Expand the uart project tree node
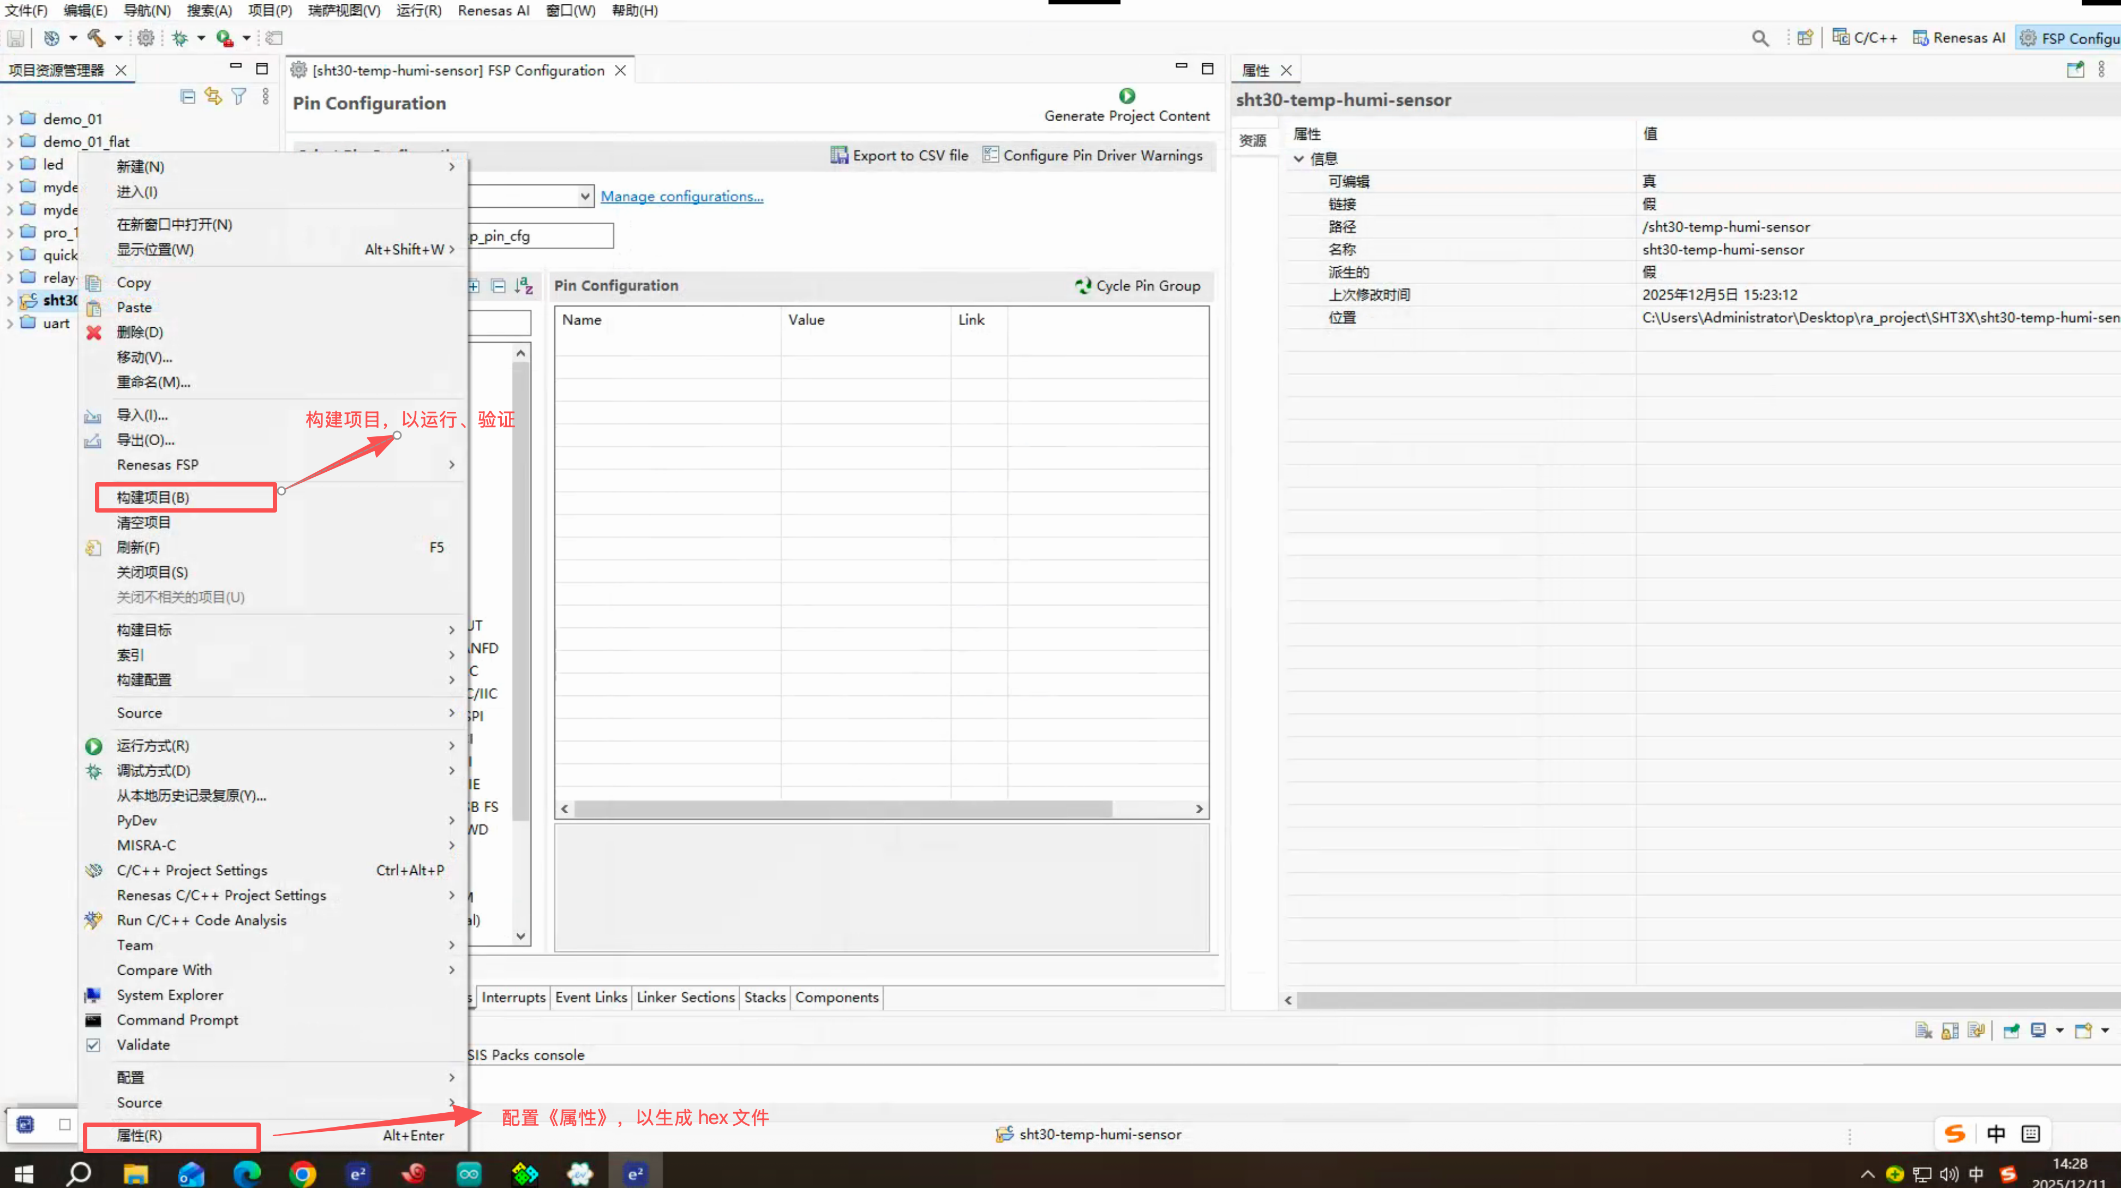The width and height of the screenshot is (2121, 1188). 10,323
